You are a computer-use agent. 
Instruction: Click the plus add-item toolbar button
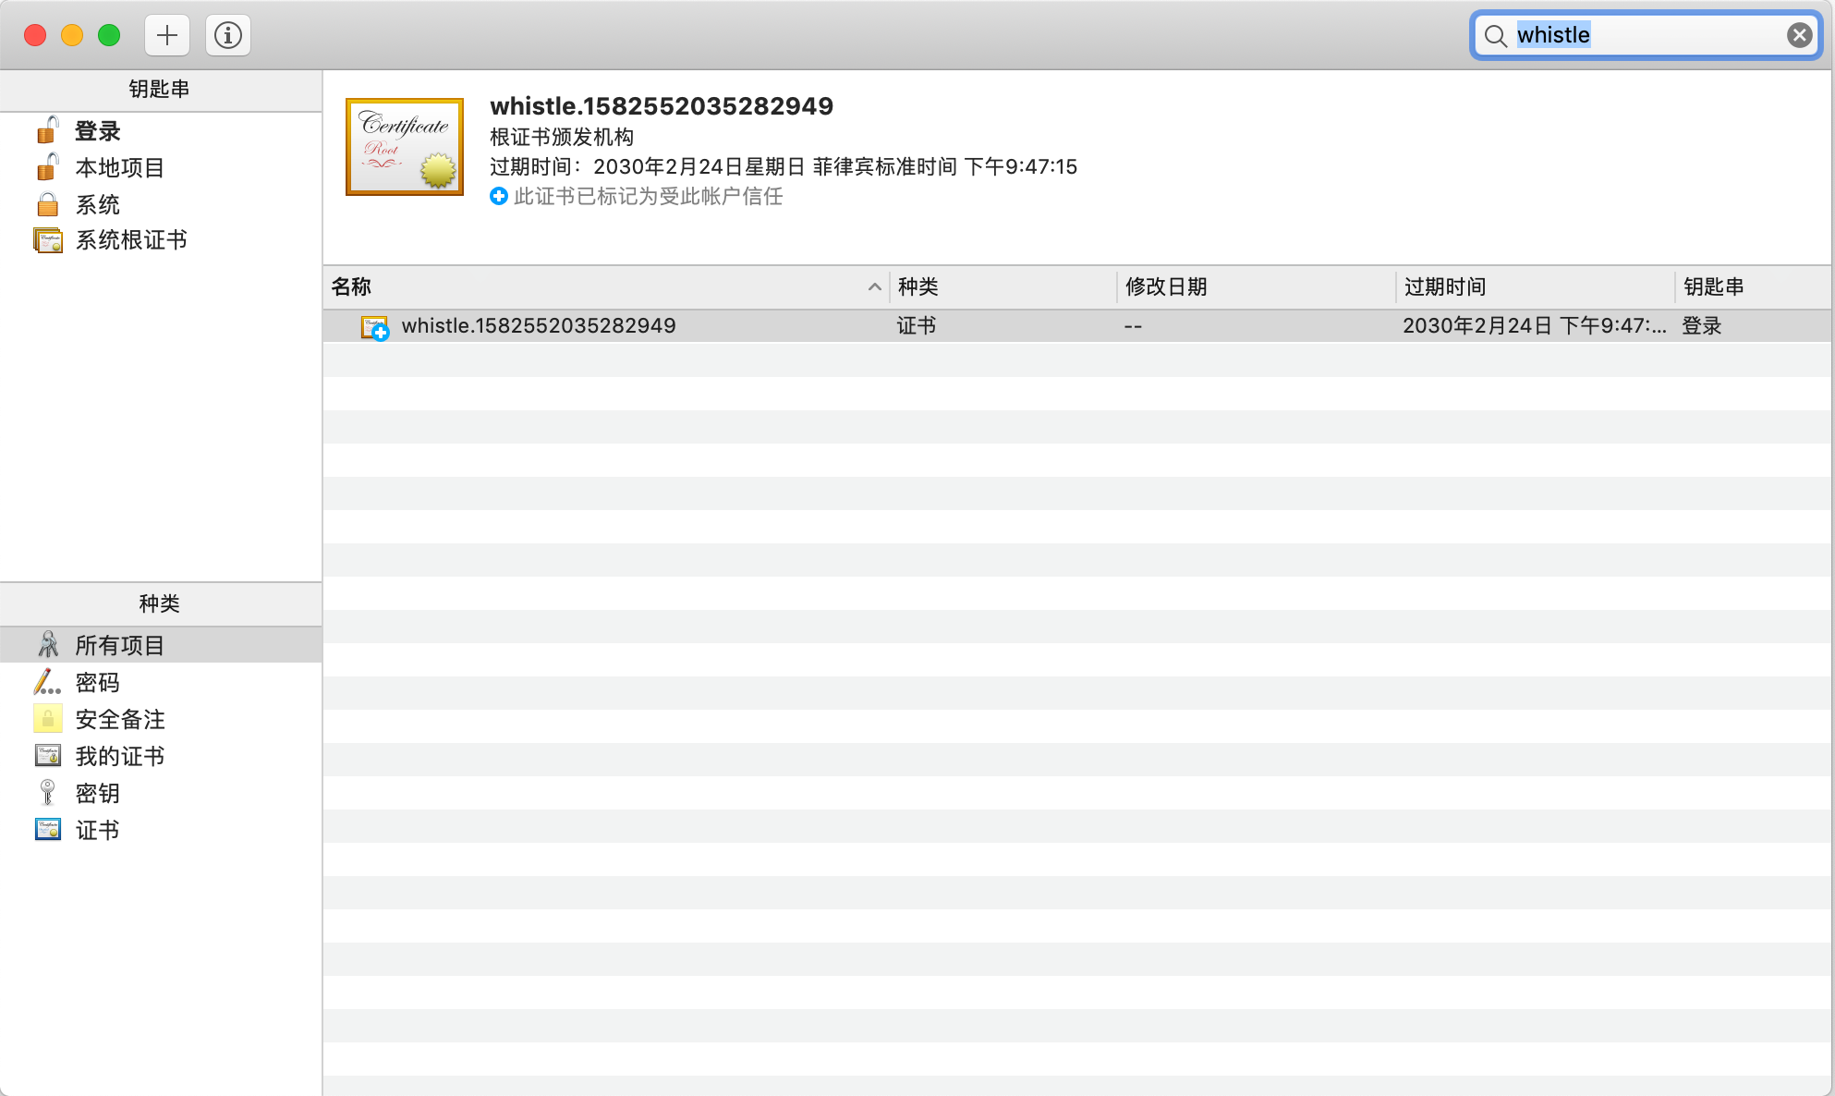(x=167, y=36)
